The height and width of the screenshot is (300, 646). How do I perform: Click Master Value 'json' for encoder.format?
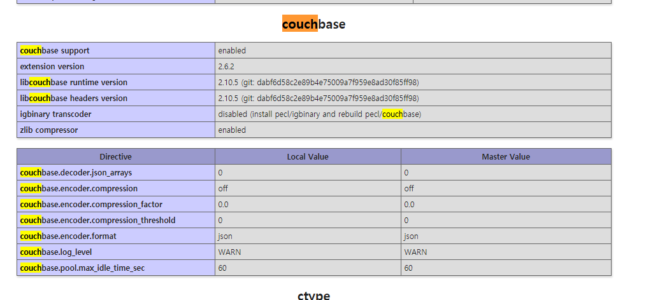pos(411,236)
